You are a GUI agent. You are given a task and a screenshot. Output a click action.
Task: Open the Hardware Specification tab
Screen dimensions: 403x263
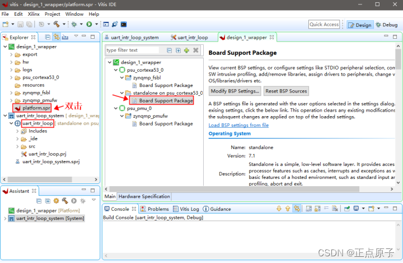click(144, 196)
